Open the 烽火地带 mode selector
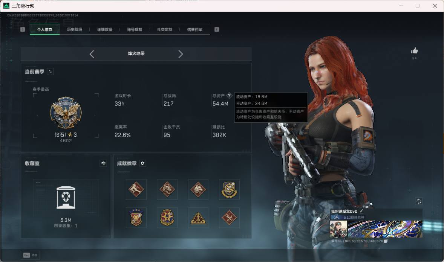The height and width of the screenshot is (262, 444). (136, 53)
